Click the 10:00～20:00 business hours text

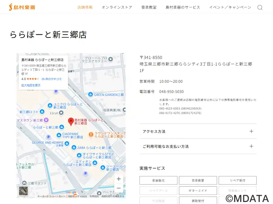171,82
